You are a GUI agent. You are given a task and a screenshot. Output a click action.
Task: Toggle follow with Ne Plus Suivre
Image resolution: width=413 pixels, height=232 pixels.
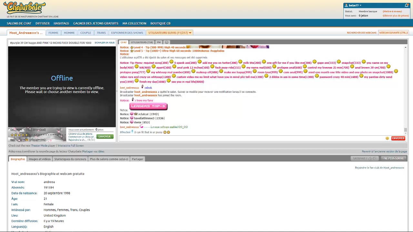pyautogui.click(x=394, y=159)
